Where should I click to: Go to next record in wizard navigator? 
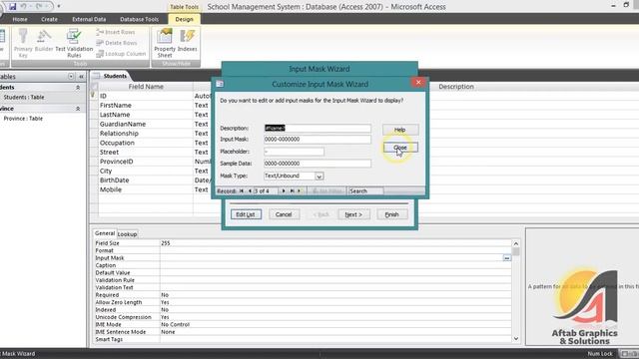click(284, 190)
